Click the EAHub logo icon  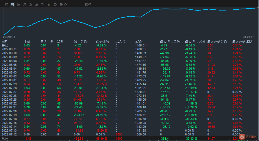(242, 137)
